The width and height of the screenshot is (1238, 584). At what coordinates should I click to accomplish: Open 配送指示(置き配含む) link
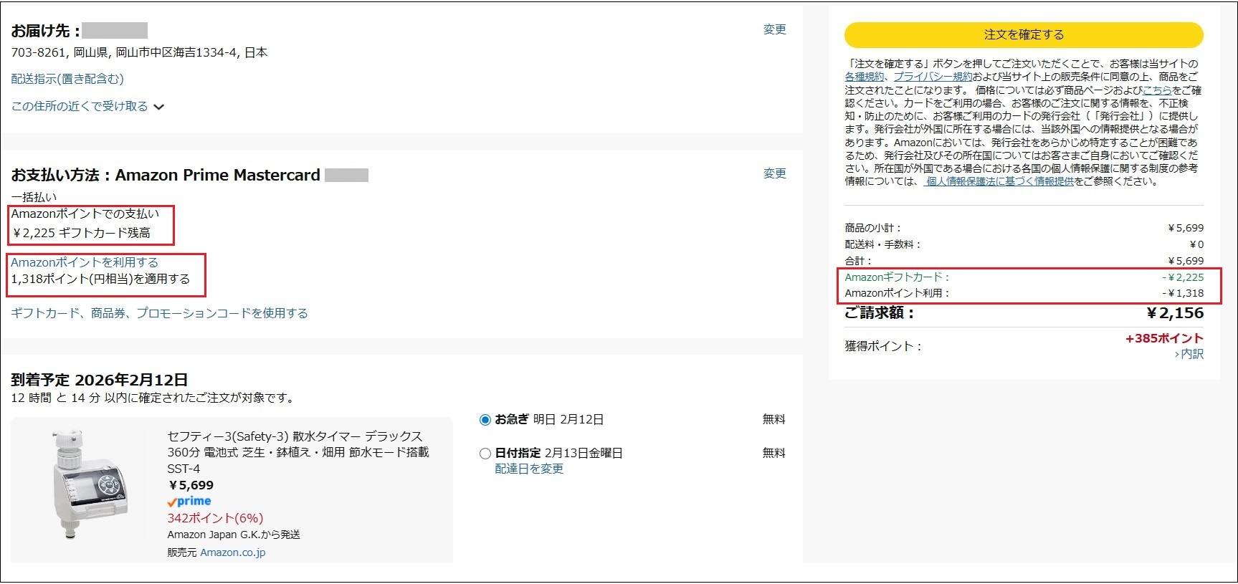[x=67, y=79]
